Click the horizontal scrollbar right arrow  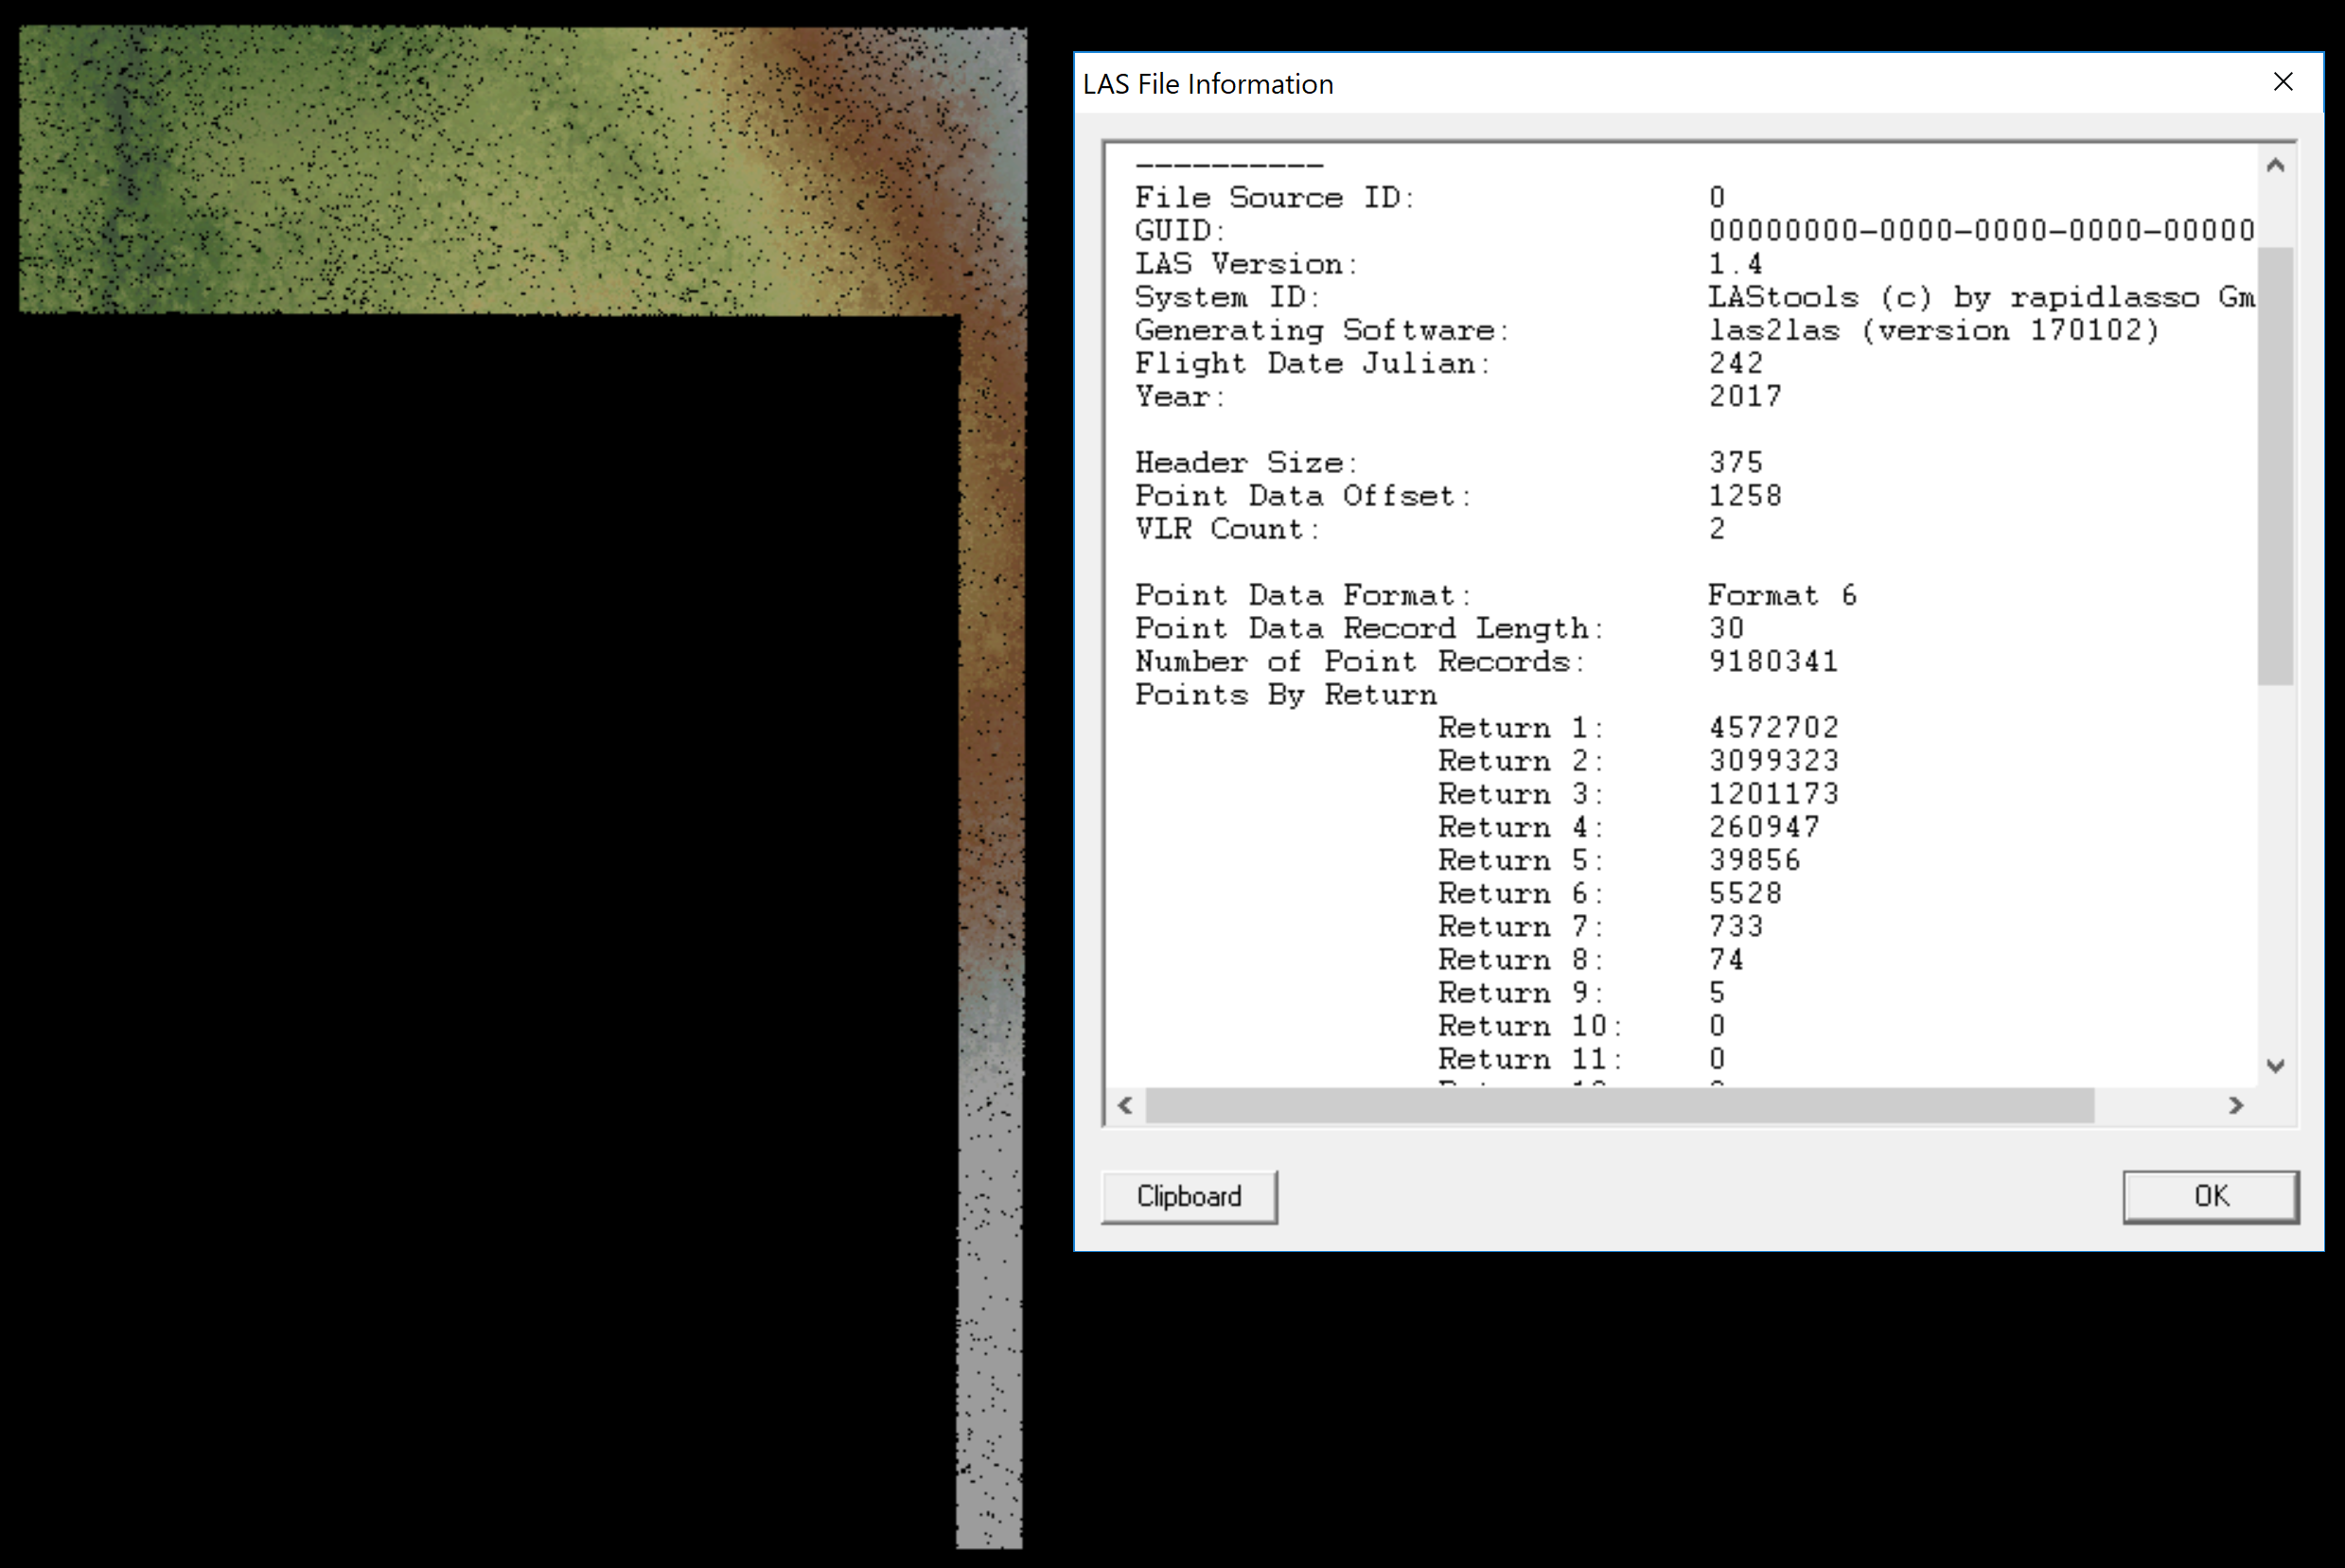tap(2237, 1105)
